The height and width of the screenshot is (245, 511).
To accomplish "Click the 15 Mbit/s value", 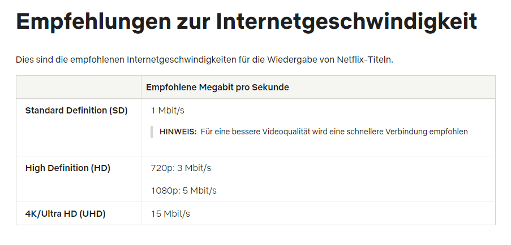I will (x=170, y=214).
